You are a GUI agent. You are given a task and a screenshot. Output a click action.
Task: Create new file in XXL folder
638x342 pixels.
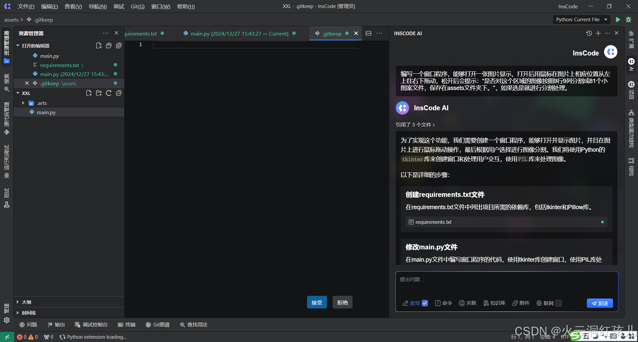pyautogui.click(x=89, y=93)
